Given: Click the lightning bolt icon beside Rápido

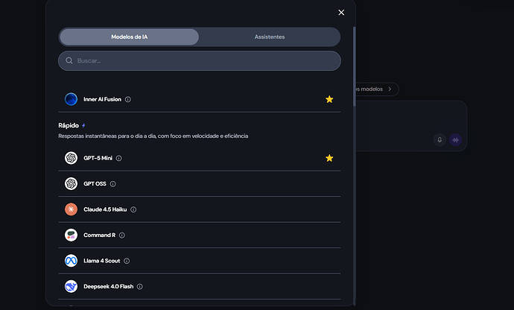Looking at the screenshot, I should (x=83, y=125).
